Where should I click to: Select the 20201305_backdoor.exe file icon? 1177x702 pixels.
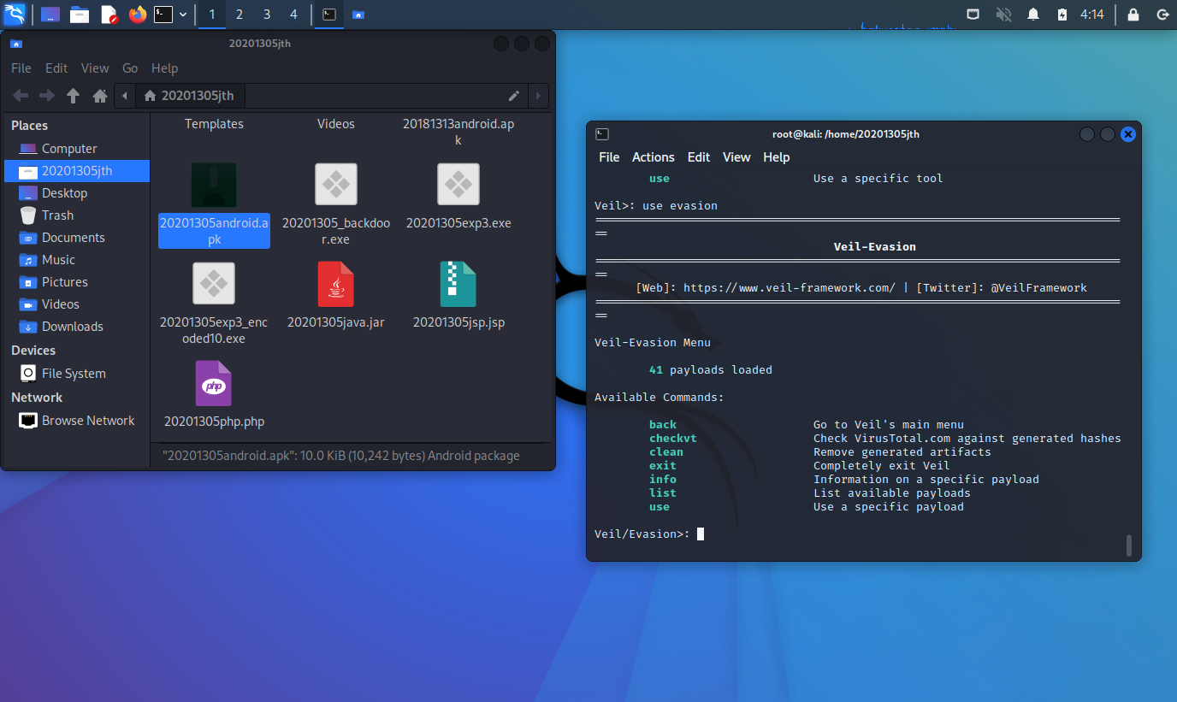336,184
